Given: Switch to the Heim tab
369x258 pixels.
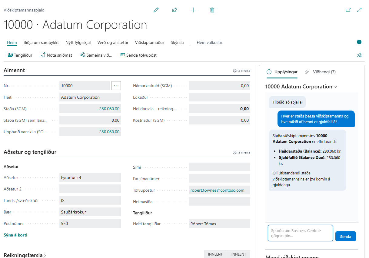Looking at the screenshot, I should 12,42.
